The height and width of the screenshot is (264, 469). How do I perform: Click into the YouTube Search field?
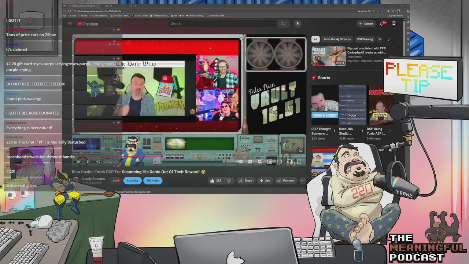223,23
